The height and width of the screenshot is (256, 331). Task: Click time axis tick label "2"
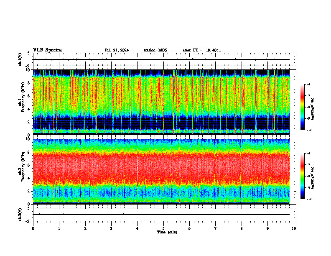point(85,228)
